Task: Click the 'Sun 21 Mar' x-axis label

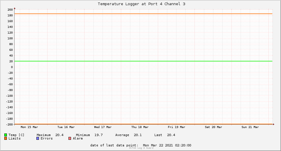Action: click(x=250, y=127)
